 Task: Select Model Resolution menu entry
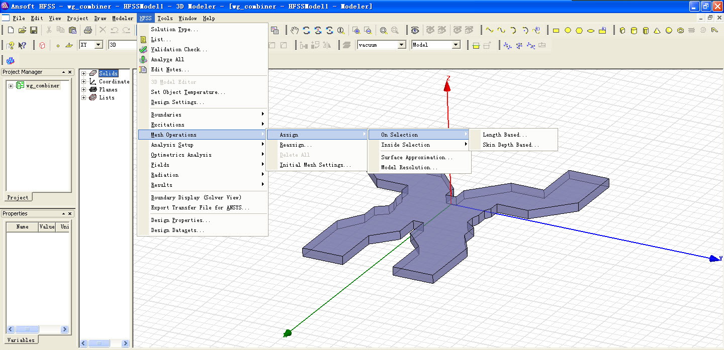coord(419,167)
